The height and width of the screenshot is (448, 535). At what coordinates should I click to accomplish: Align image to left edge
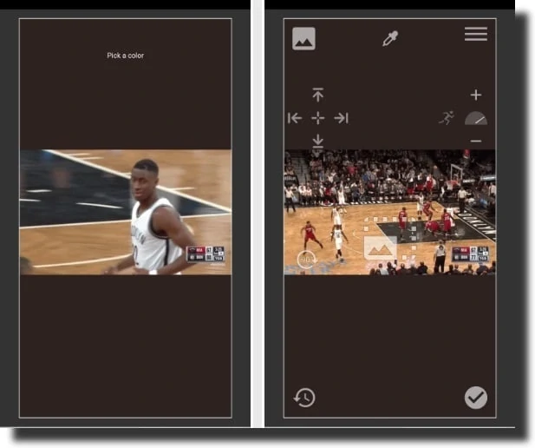pos(295,118)
